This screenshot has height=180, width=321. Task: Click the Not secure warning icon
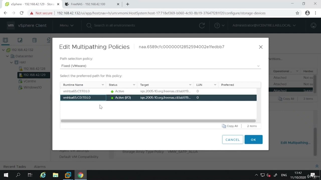32,13
